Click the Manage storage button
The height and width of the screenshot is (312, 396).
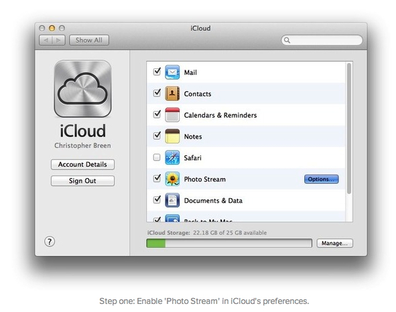(x=334, y=243)
